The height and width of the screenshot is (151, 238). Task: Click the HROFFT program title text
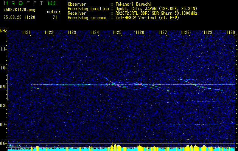24,3
